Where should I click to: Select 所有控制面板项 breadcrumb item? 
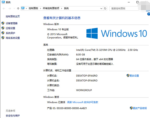click(51, 8)
